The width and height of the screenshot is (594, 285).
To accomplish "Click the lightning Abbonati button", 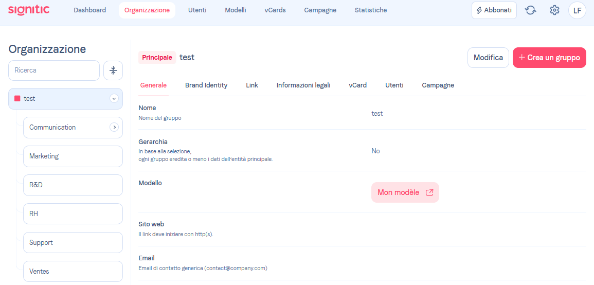I will (x=494, y=10).
